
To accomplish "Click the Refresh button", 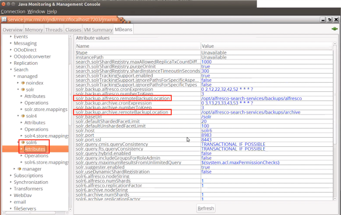I will point(206,208).
